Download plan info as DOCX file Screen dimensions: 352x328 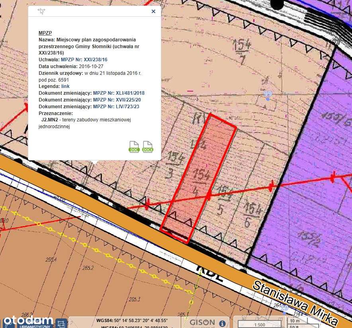point(147,147)
